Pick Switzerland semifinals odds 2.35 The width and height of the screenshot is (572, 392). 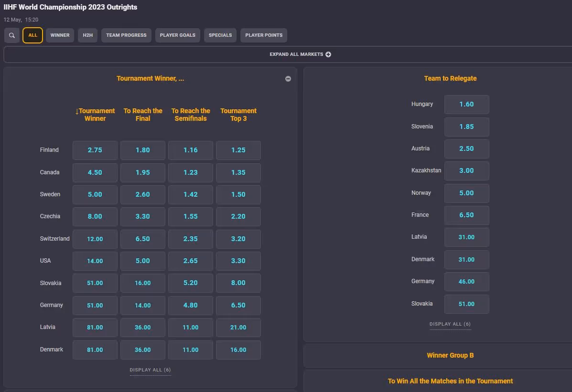click(x=190, y=239)
